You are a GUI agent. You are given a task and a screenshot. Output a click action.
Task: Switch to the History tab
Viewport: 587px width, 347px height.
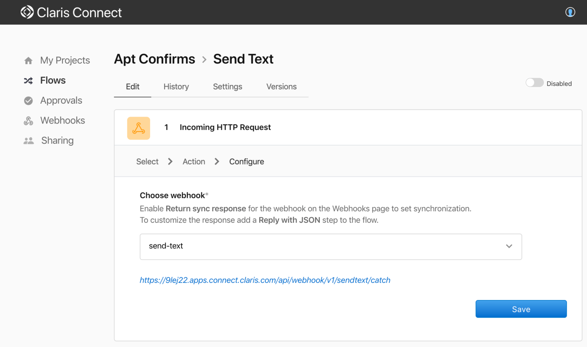(x=176, y=87)
